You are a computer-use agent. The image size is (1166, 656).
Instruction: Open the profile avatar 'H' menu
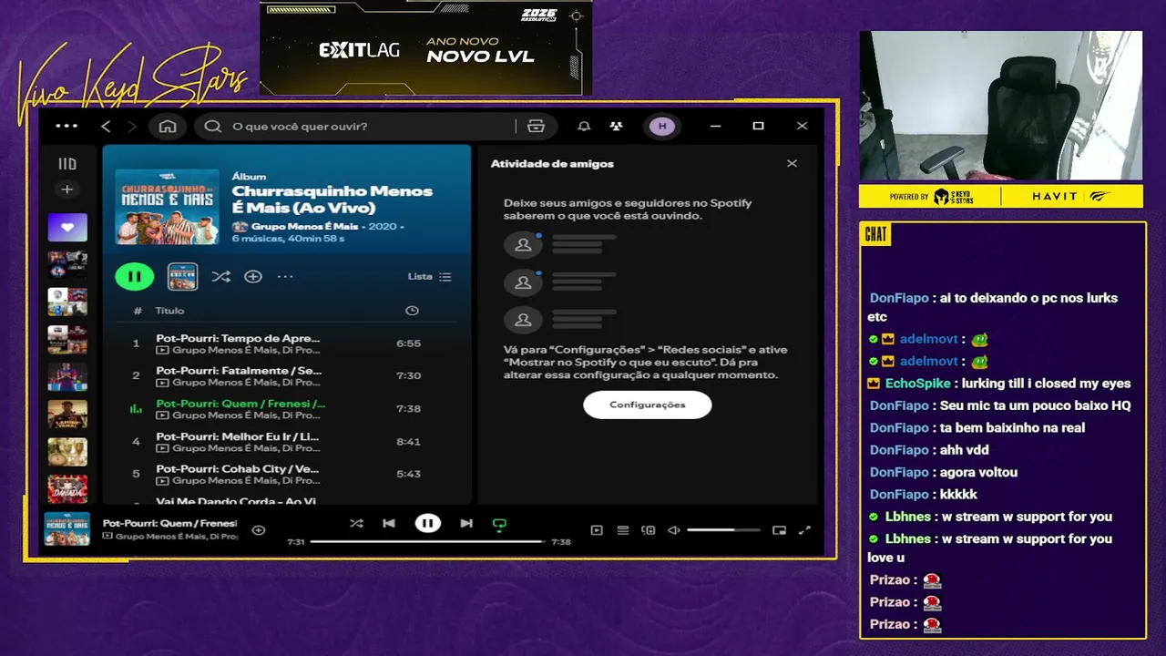662,126
